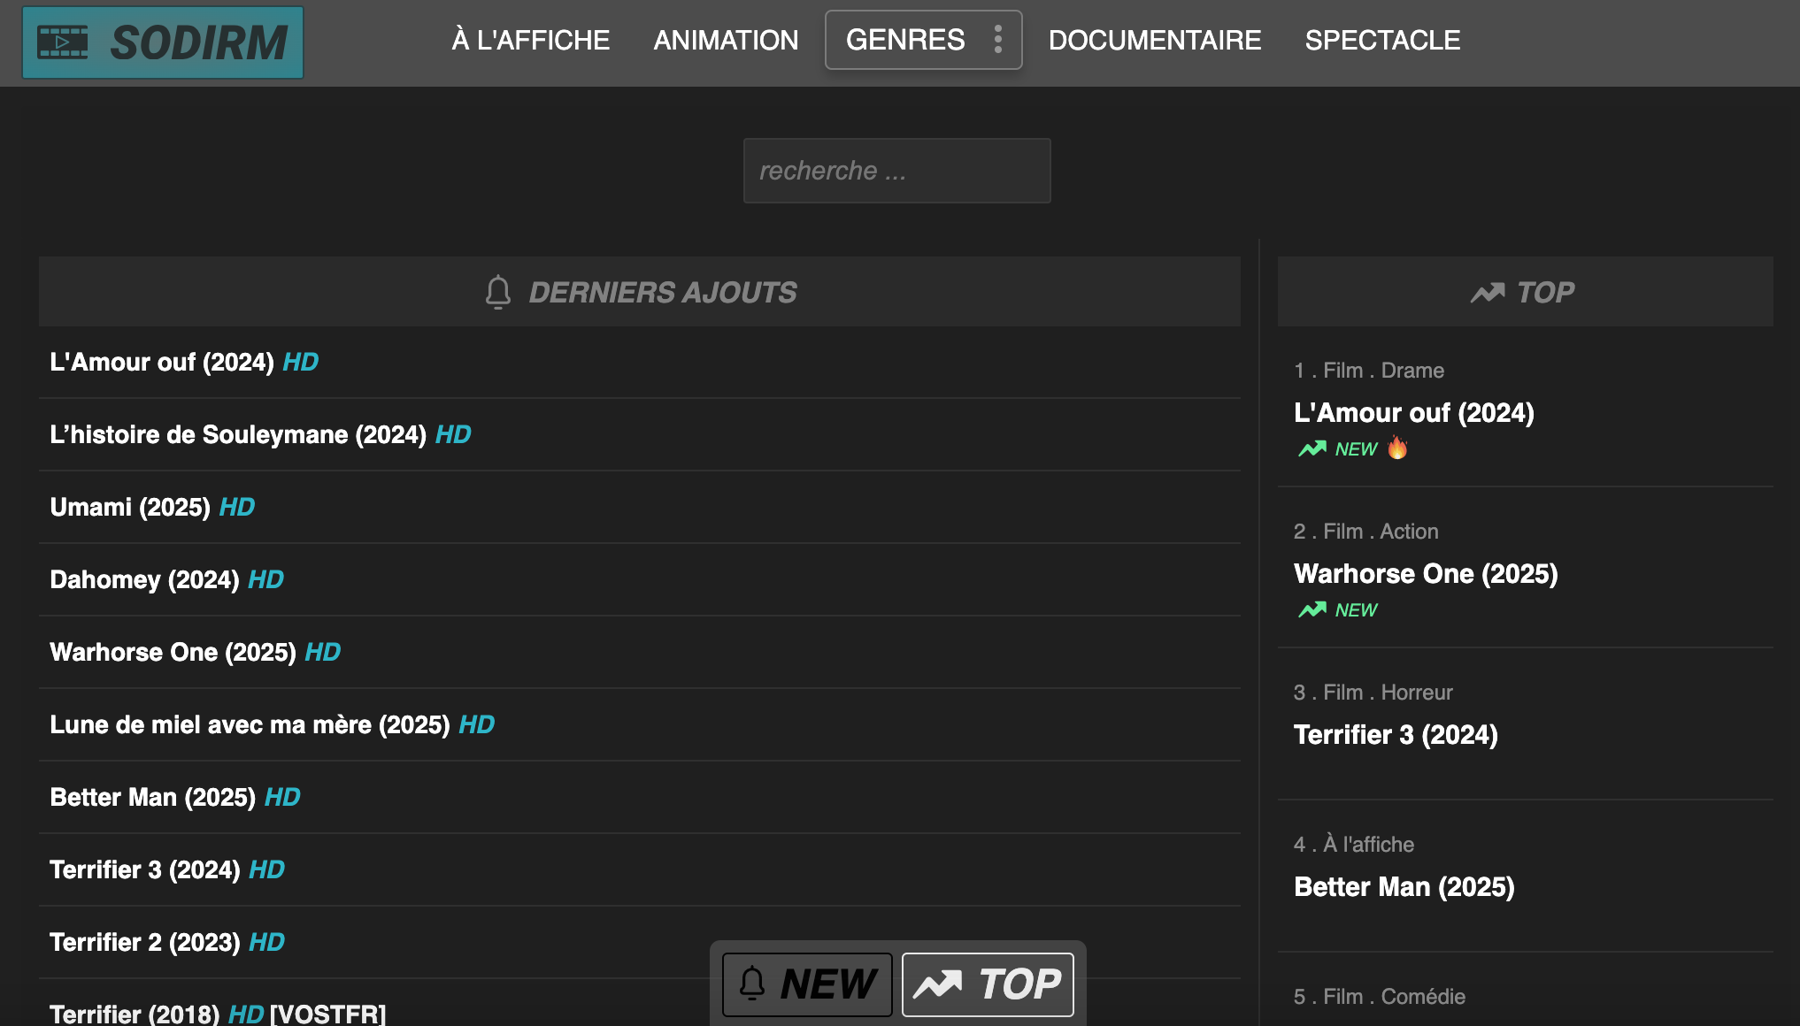Expand the GENRES dropdown menu
This screenshot has height=1026, width=1800.
pos(904,40)
